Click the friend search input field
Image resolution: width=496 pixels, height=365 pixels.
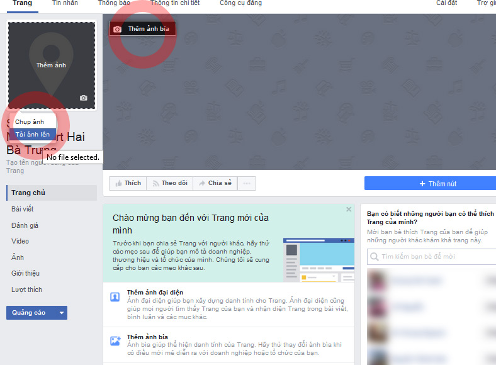(434, 257)
